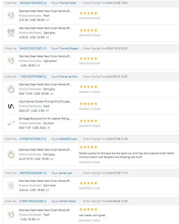Open order link 3042944102643625
This screenshot has width=179, height=224.
(x=31, y=3)
